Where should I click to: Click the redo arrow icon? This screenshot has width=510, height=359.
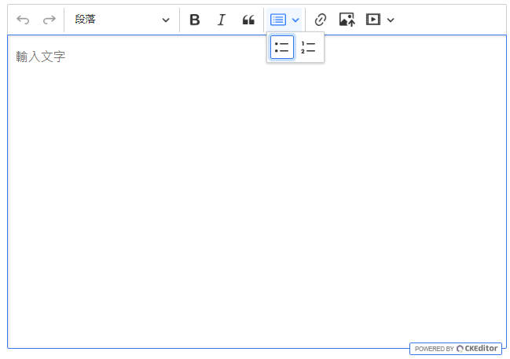tap(49, 20)
